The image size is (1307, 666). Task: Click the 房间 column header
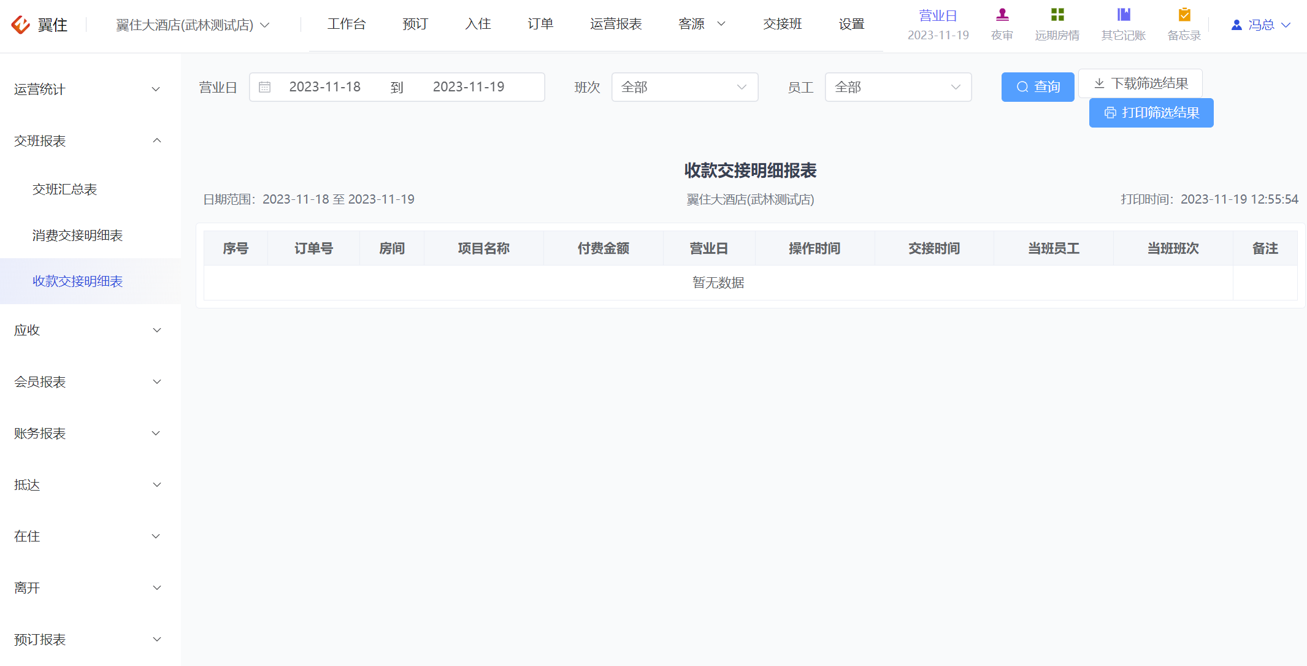[392, 248]
